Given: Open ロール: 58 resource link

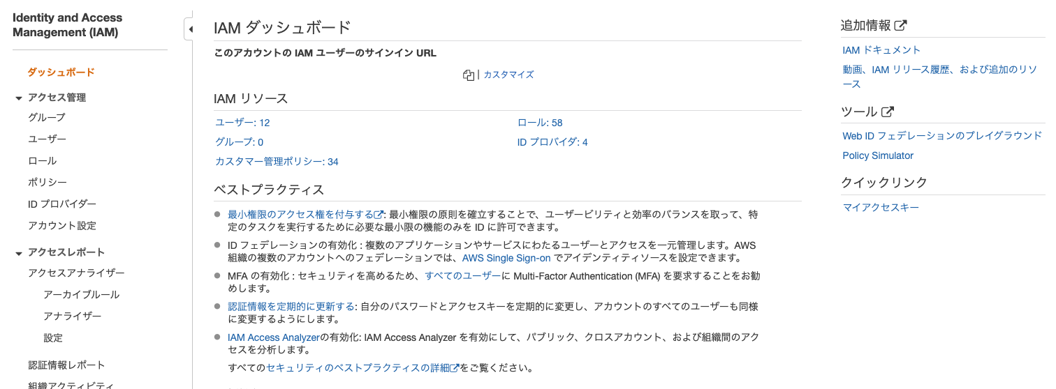Looking at the screenshot, I should (x=540, y=123).
